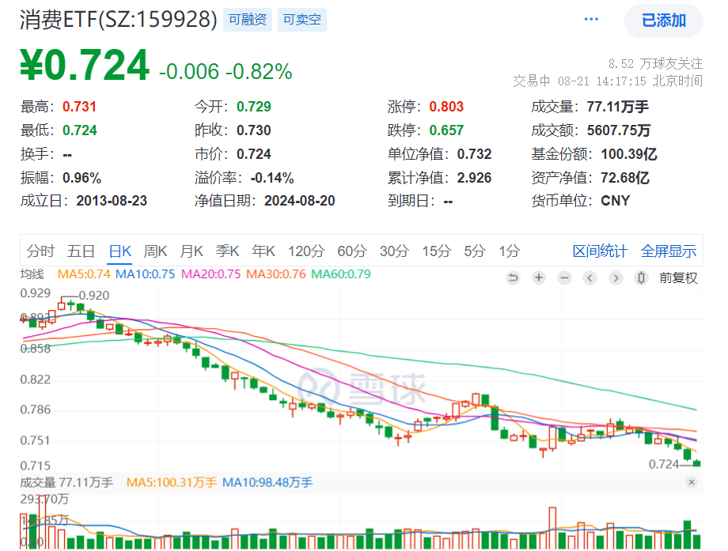
Task: Click the 单位净值 value 0.732
Action: [474, 154]
